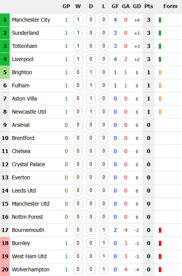This screenshot has width=182, height=276.
Task: Click the green position 1 rank cell
Action: 5,20
